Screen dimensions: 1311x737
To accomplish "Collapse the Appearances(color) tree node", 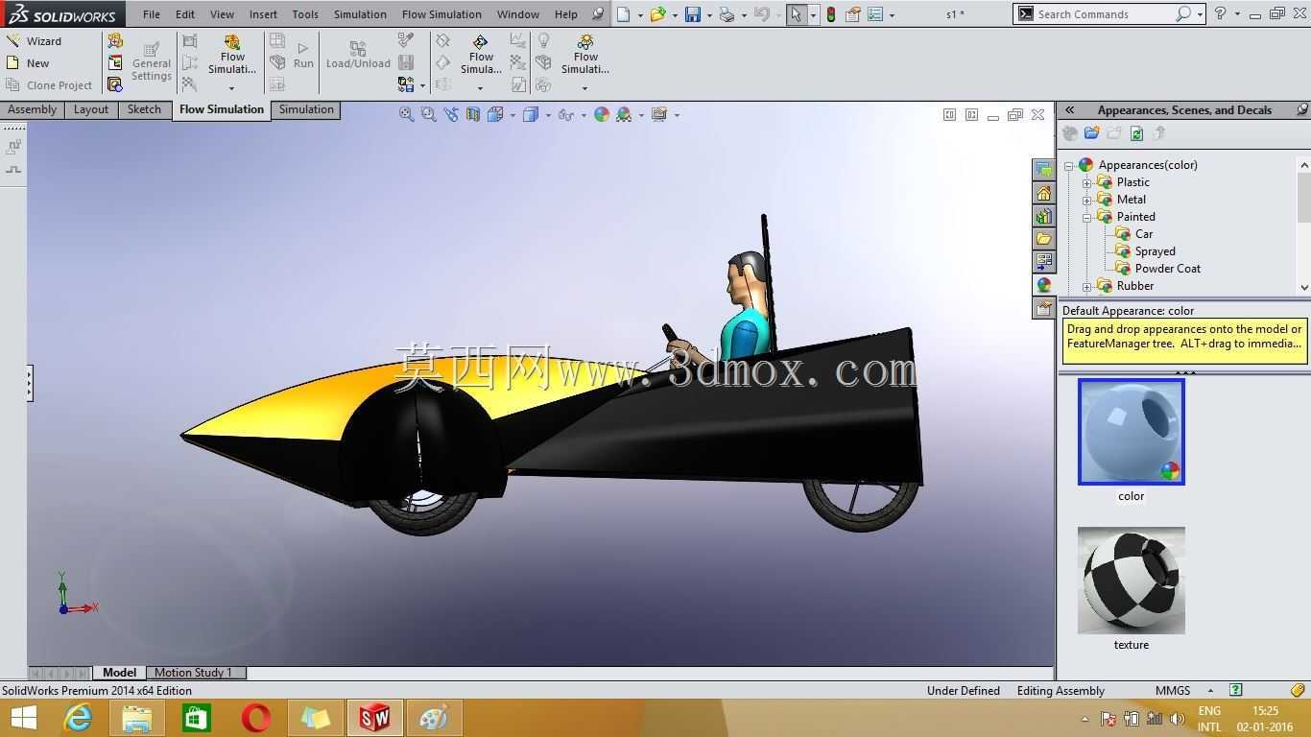I will click(x=1068, y=165).
